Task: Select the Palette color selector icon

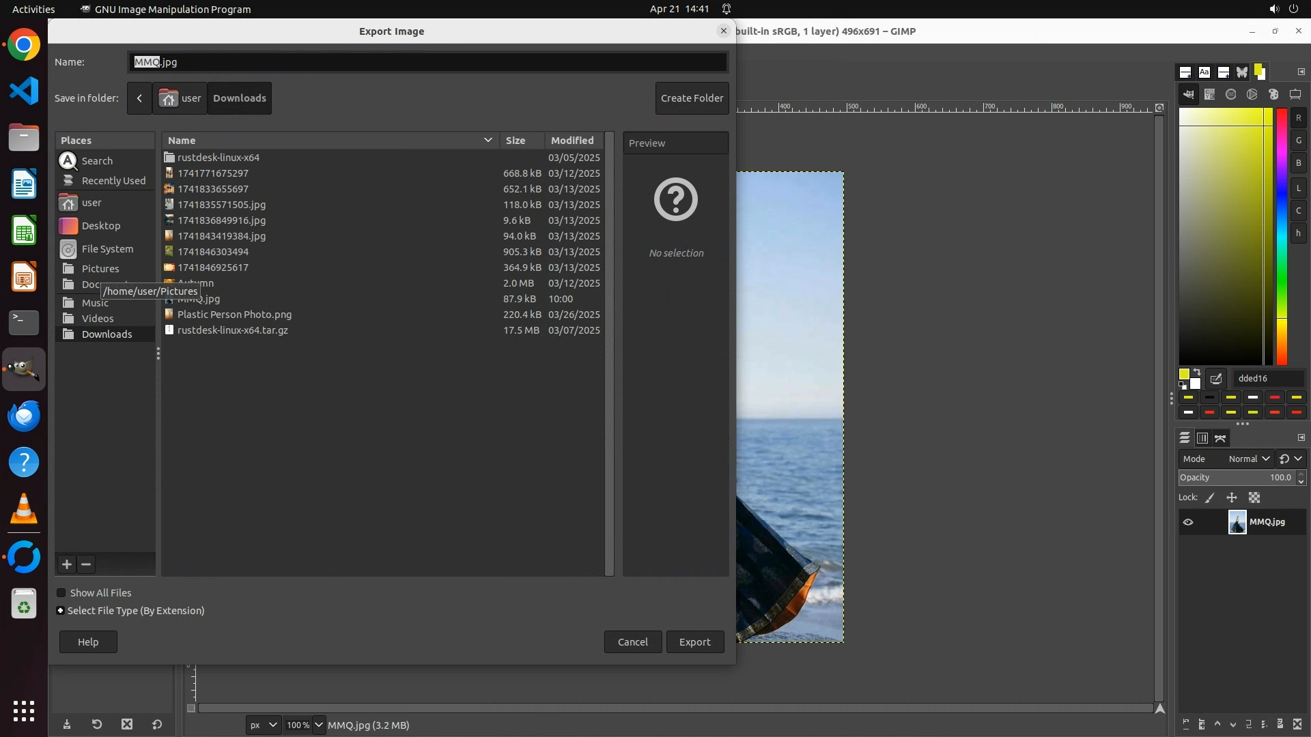Action: click(1273, 95)
